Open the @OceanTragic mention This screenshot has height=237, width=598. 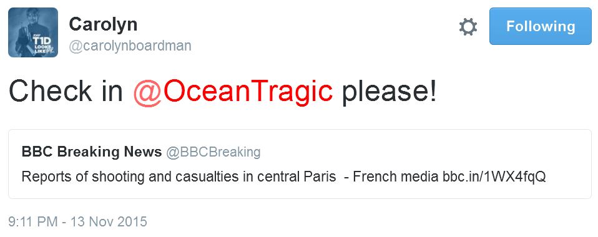coord(233,92)
